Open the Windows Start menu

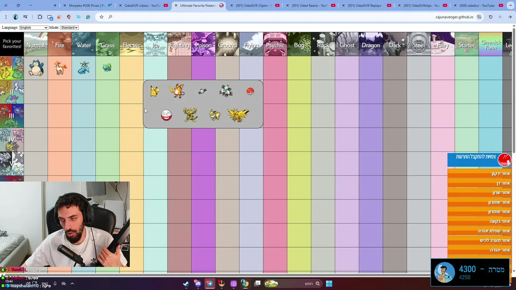329,284
